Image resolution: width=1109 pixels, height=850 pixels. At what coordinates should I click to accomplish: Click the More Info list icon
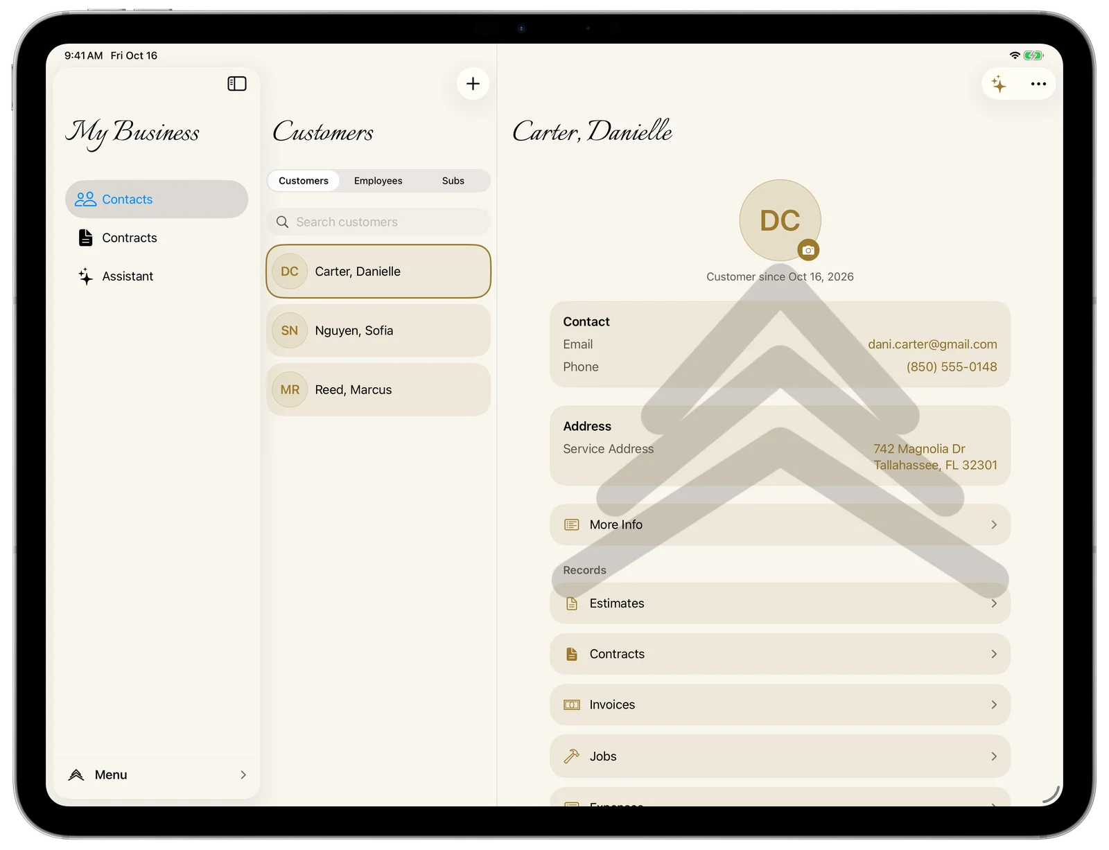coord(572,525)
